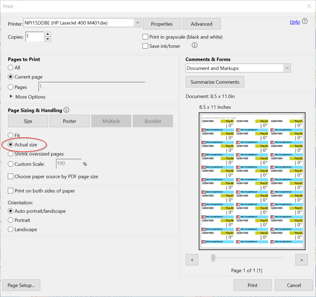Decrease copies with the down arrow
Viewport: 316px width, 297px height.
[x=48, y=39]
